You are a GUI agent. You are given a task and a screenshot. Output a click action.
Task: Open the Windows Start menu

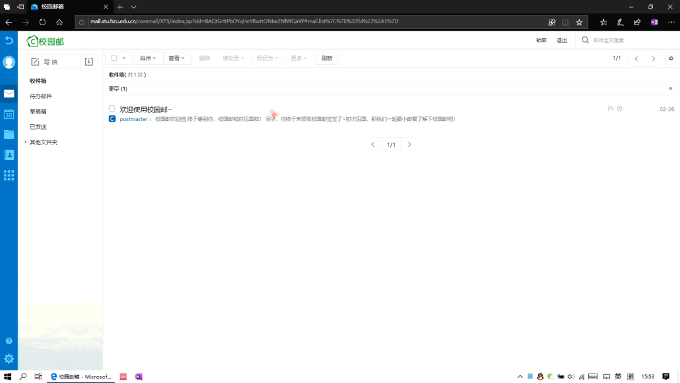click(x=8, y=377)
